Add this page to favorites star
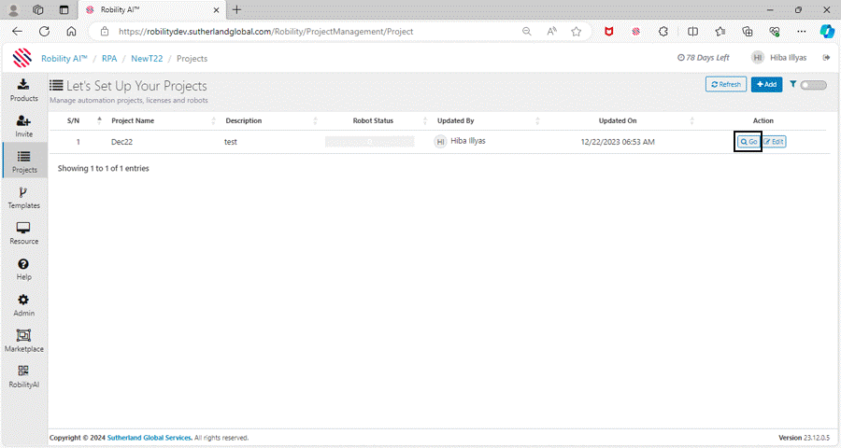The width and height of the screenshot is (841, 448). pos(576,32)
